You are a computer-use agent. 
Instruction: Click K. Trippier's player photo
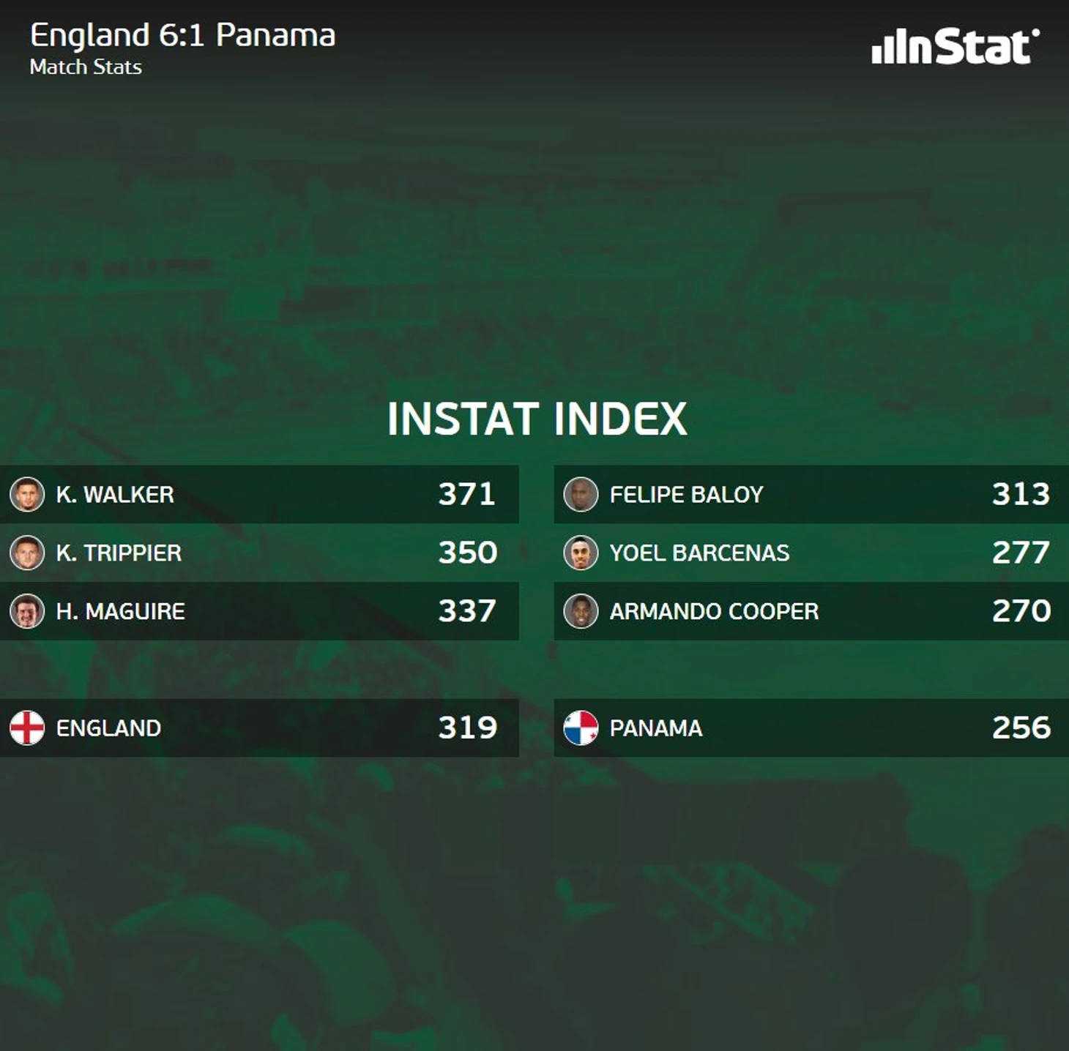[x=27, y=553]
